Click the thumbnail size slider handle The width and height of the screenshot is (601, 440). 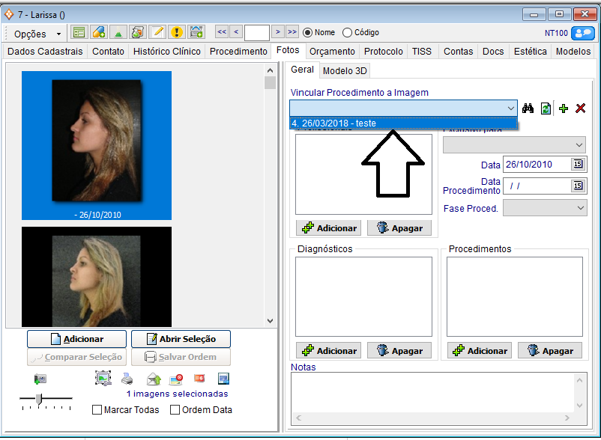(x=39, y=399)
